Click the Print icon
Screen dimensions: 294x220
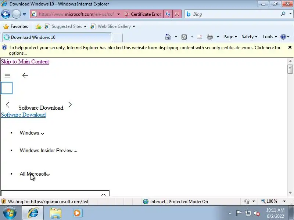click(x=209, y=37)
